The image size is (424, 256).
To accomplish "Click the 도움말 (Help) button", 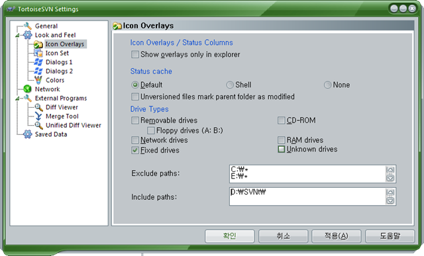I will tap(390, 236).
